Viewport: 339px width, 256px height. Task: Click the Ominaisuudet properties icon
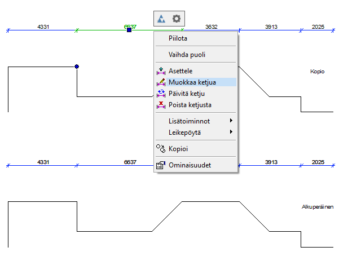(160, 166)
